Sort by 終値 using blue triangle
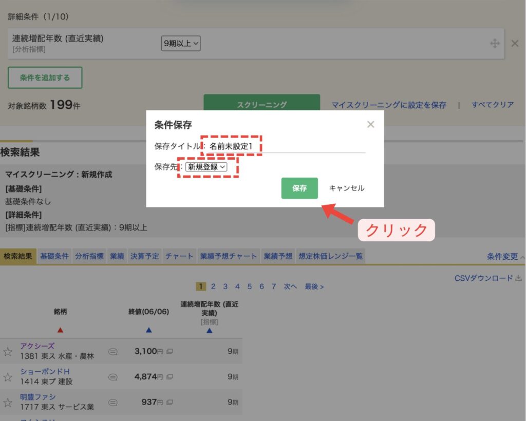Viewport: 526px width, 421px height. coord(148,330)
